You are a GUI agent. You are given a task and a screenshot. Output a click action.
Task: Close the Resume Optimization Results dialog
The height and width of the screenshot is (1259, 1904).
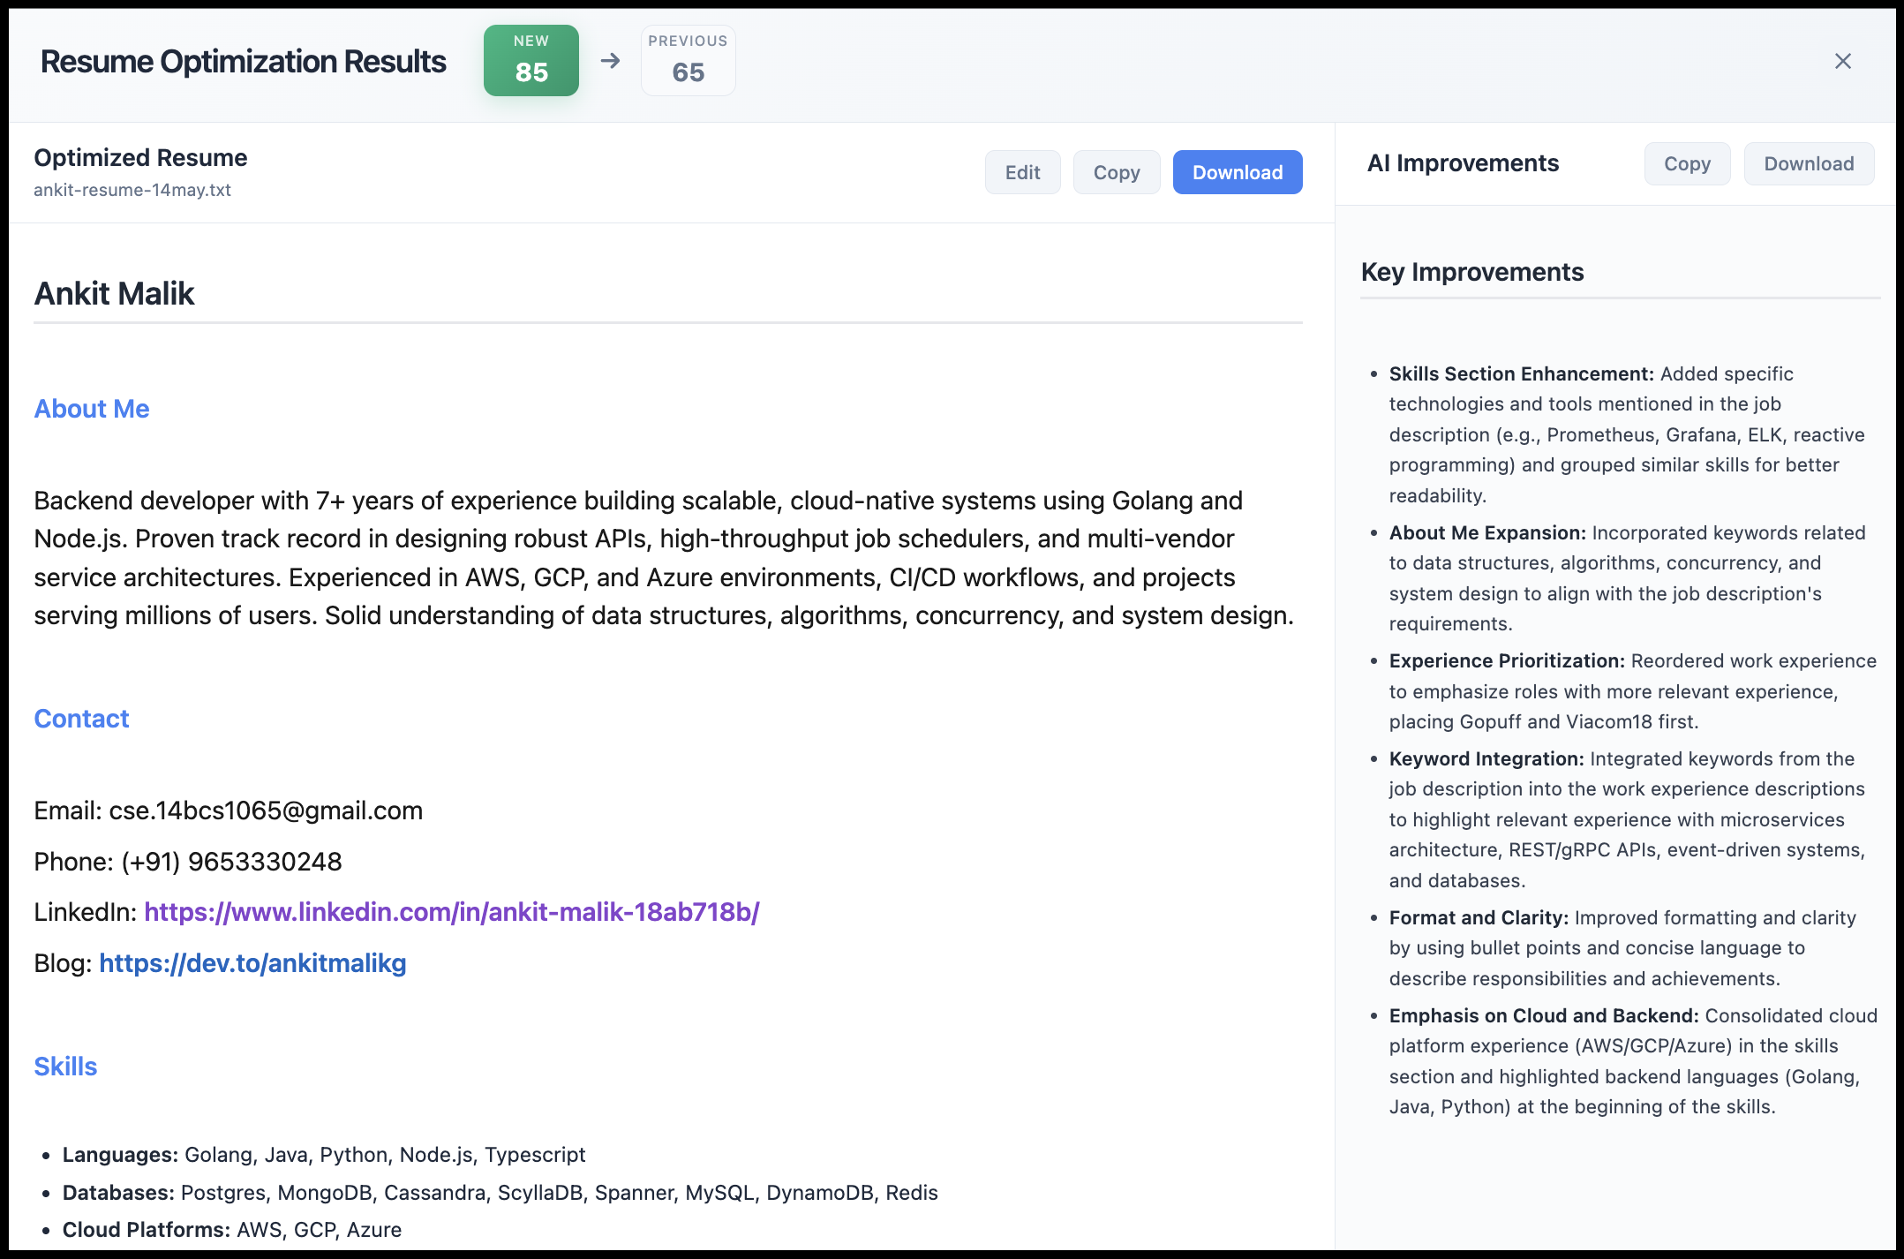[1843, 61]
